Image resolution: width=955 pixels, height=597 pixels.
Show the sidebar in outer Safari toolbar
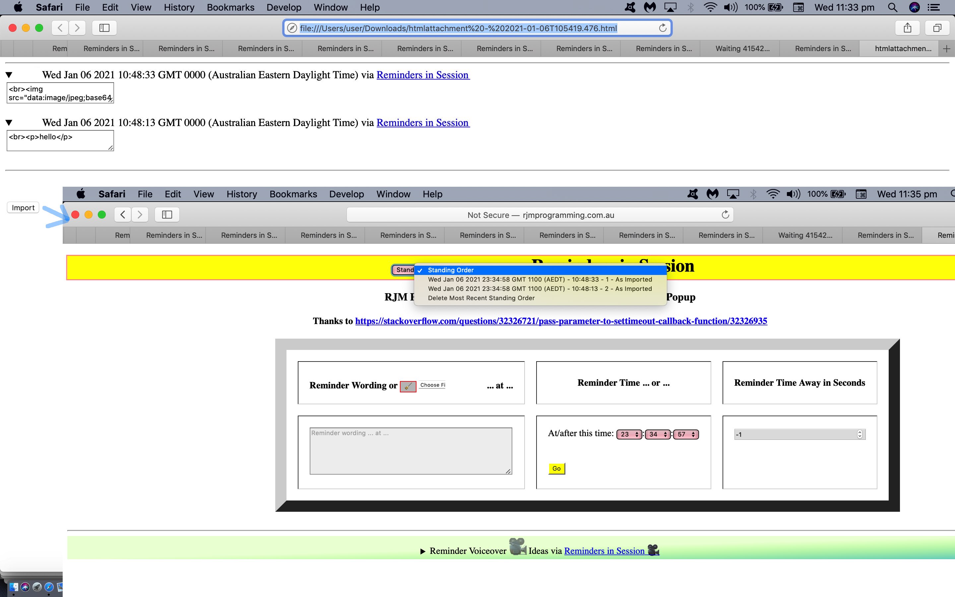[x=104, y=28]
